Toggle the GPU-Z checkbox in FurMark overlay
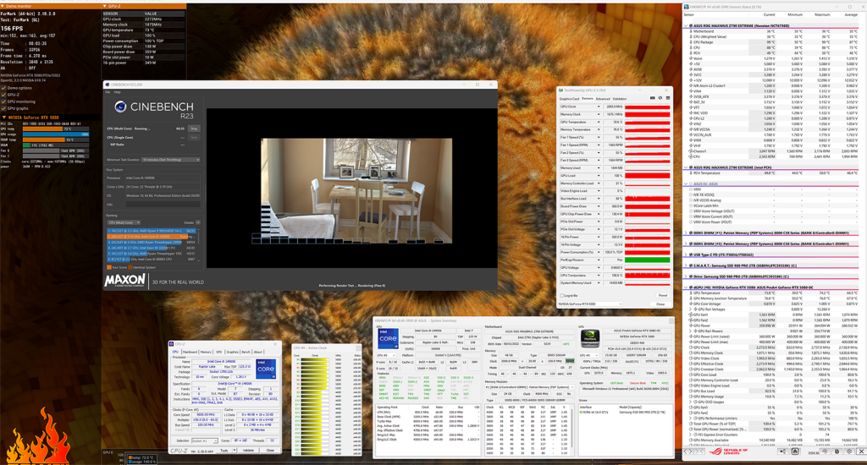The height and width of the screenshot is (465, 867). tap(4, 95)
